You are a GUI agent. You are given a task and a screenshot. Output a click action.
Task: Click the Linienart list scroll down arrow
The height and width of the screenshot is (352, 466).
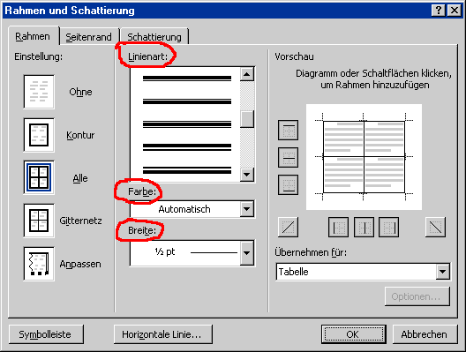point(247,175)
